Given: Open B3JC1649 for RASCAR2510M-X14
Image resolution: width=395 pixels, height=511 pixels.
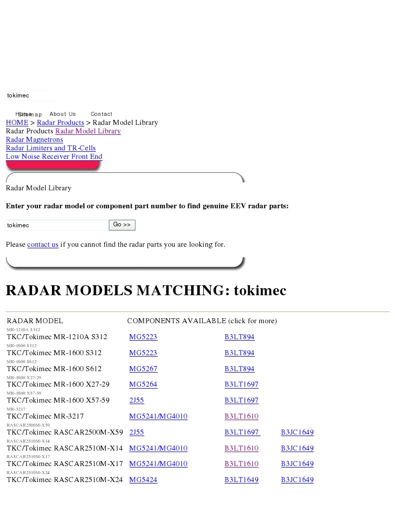Looking at the screenshot, I should [297, 449].
